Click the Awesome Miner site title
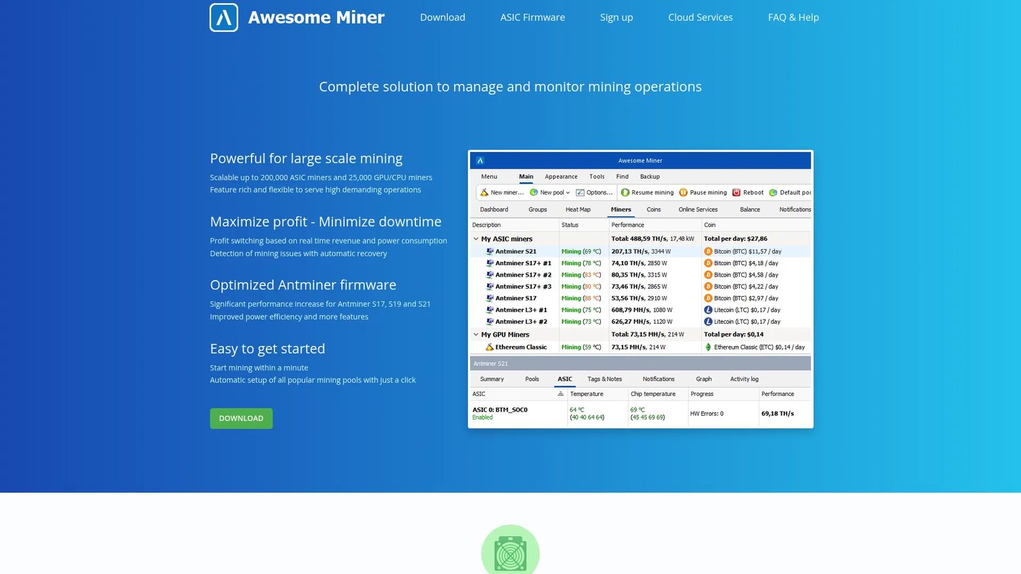The width and height of the screenshot is (1021, 574). click(x=316, y=18)
